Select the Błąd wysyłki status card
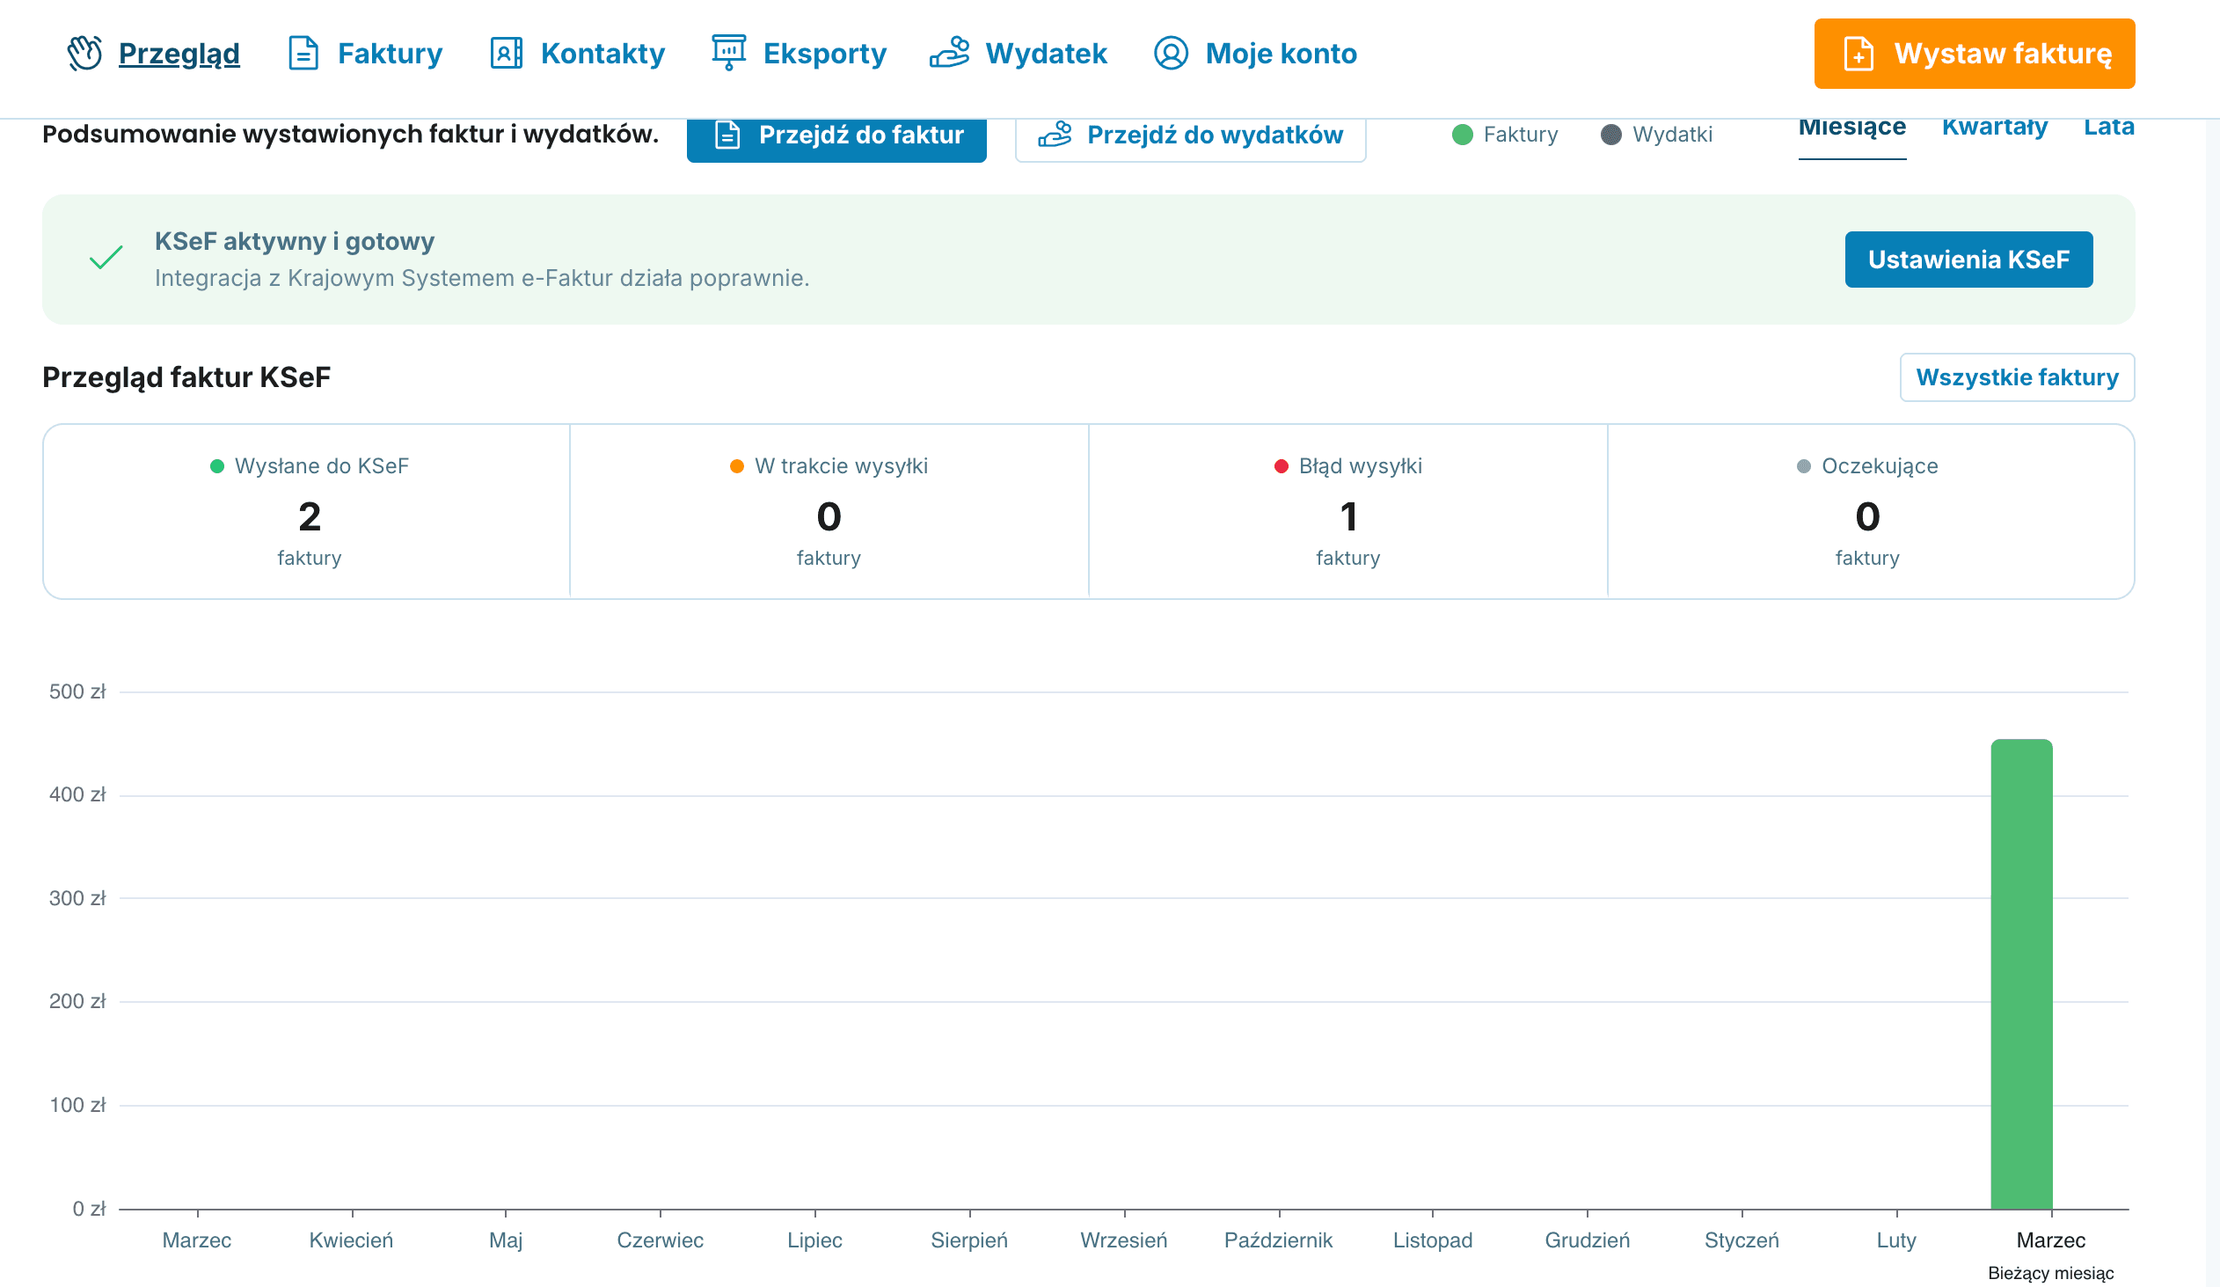 click(x=1347, y=511)
